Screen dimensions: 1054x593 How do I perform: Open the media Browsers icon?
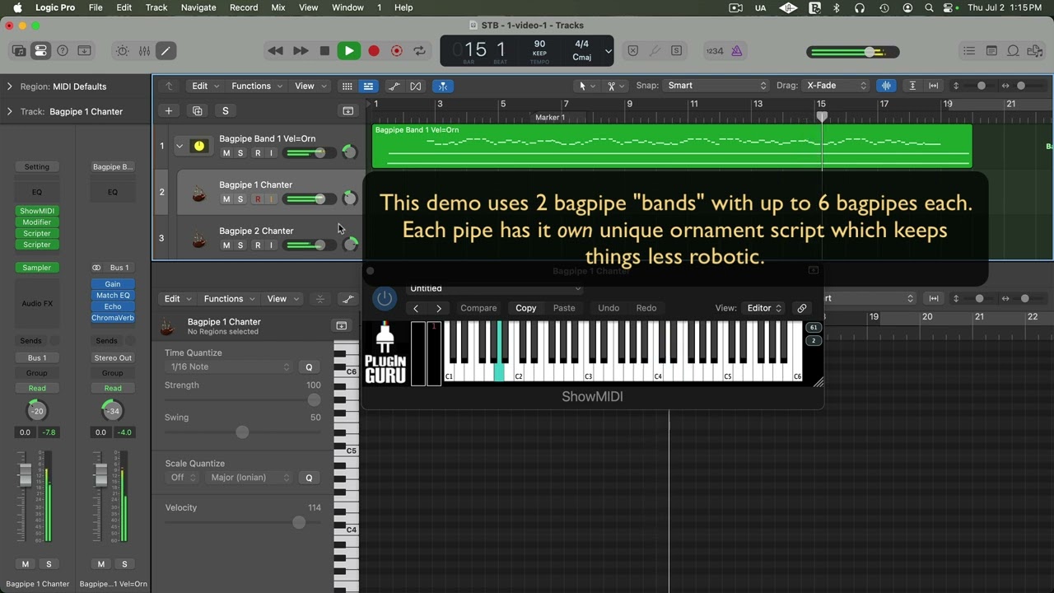pos(1036,51)
